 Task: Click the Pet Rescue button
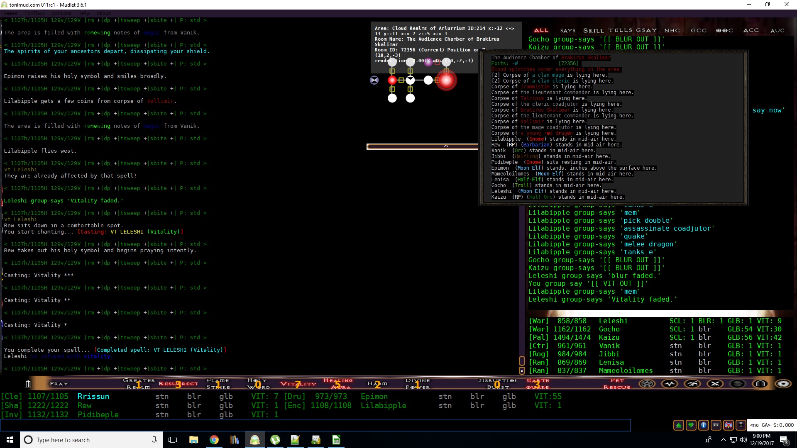pos(617,384)
